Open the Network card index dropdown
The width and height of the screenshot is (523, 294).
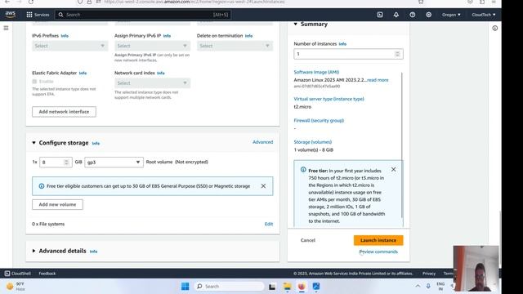153,83
